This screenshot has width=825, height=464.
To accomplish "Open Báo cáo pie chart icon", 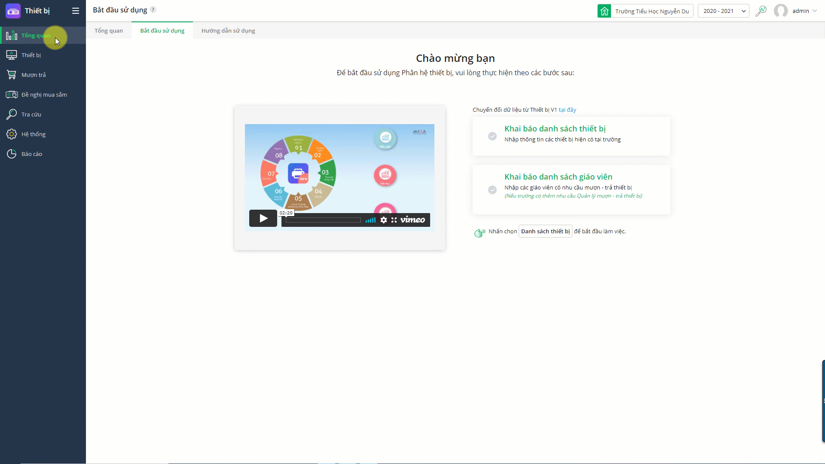I will [x=12, y=154].
